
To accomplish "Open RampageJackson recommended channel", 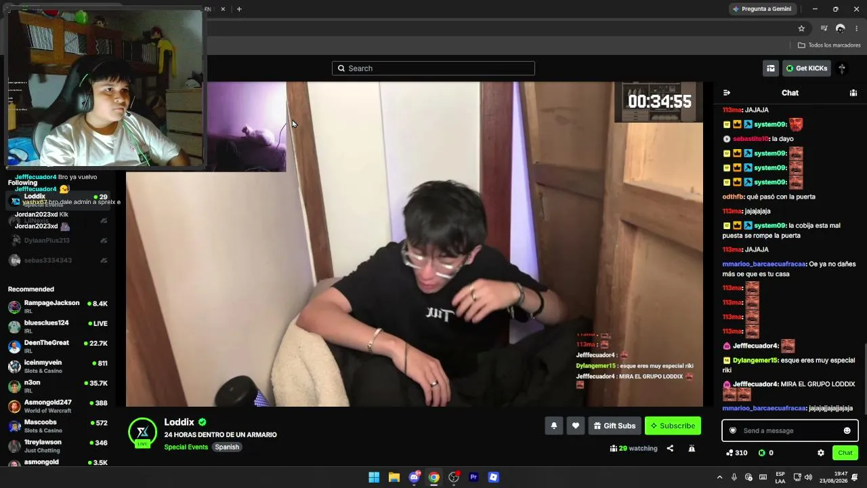I will (58, 306).
